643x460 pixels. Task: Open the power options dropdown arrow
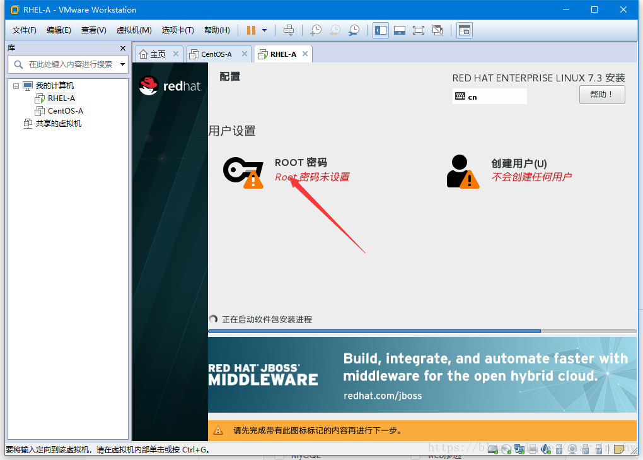(265, 30)
